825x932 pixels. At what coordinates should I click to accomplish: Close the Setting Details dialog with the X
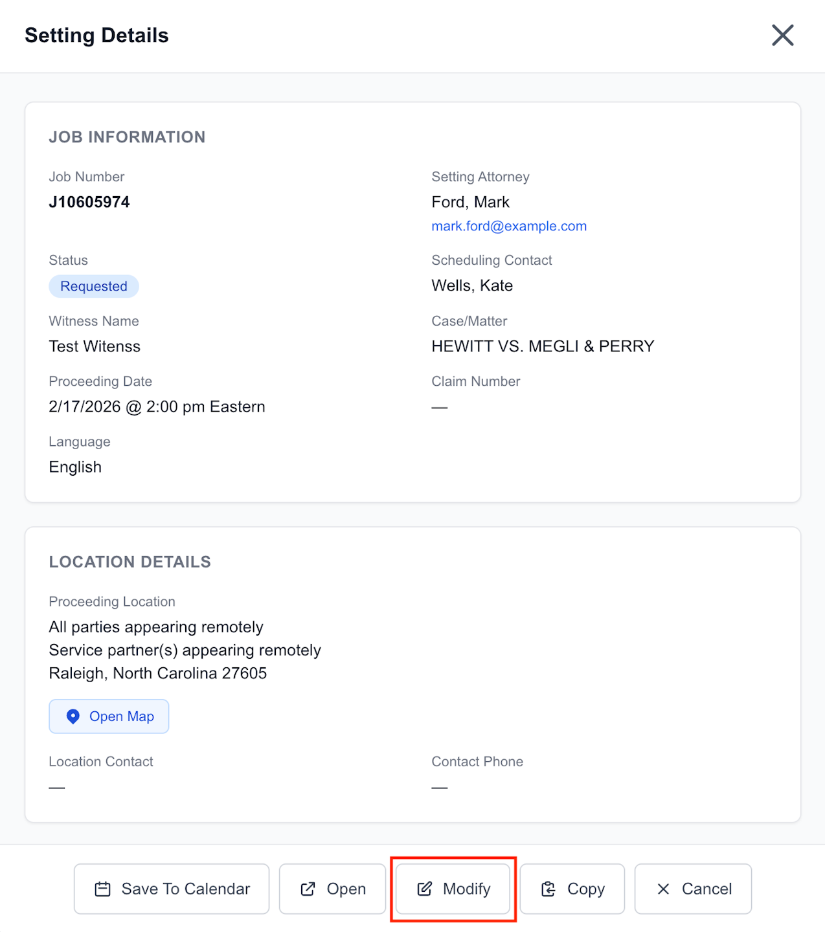[782, 35]
